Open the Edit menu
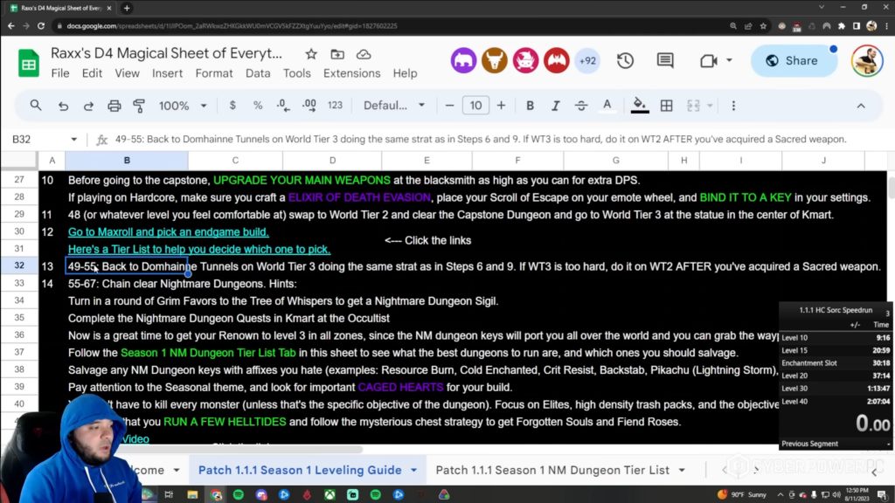Image resolution: width=895 pixels, height=503 pixels. (x=92, y=73)
